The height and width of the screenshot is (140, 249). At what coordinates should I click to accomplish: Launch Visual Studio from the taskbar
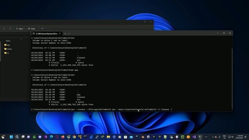(194, 137)
